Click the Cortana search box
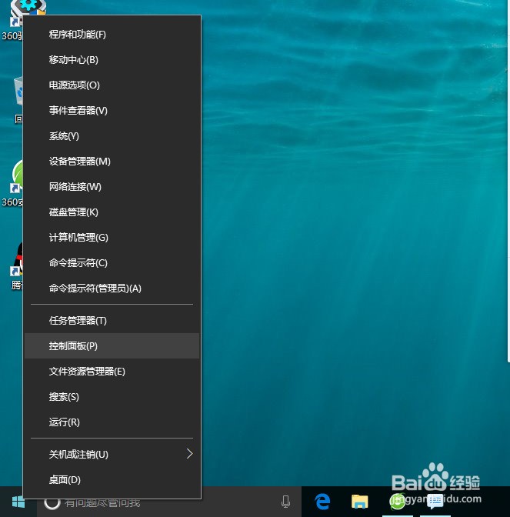The height and width of the screenshot is (517, 510). (x=169, y=502)
